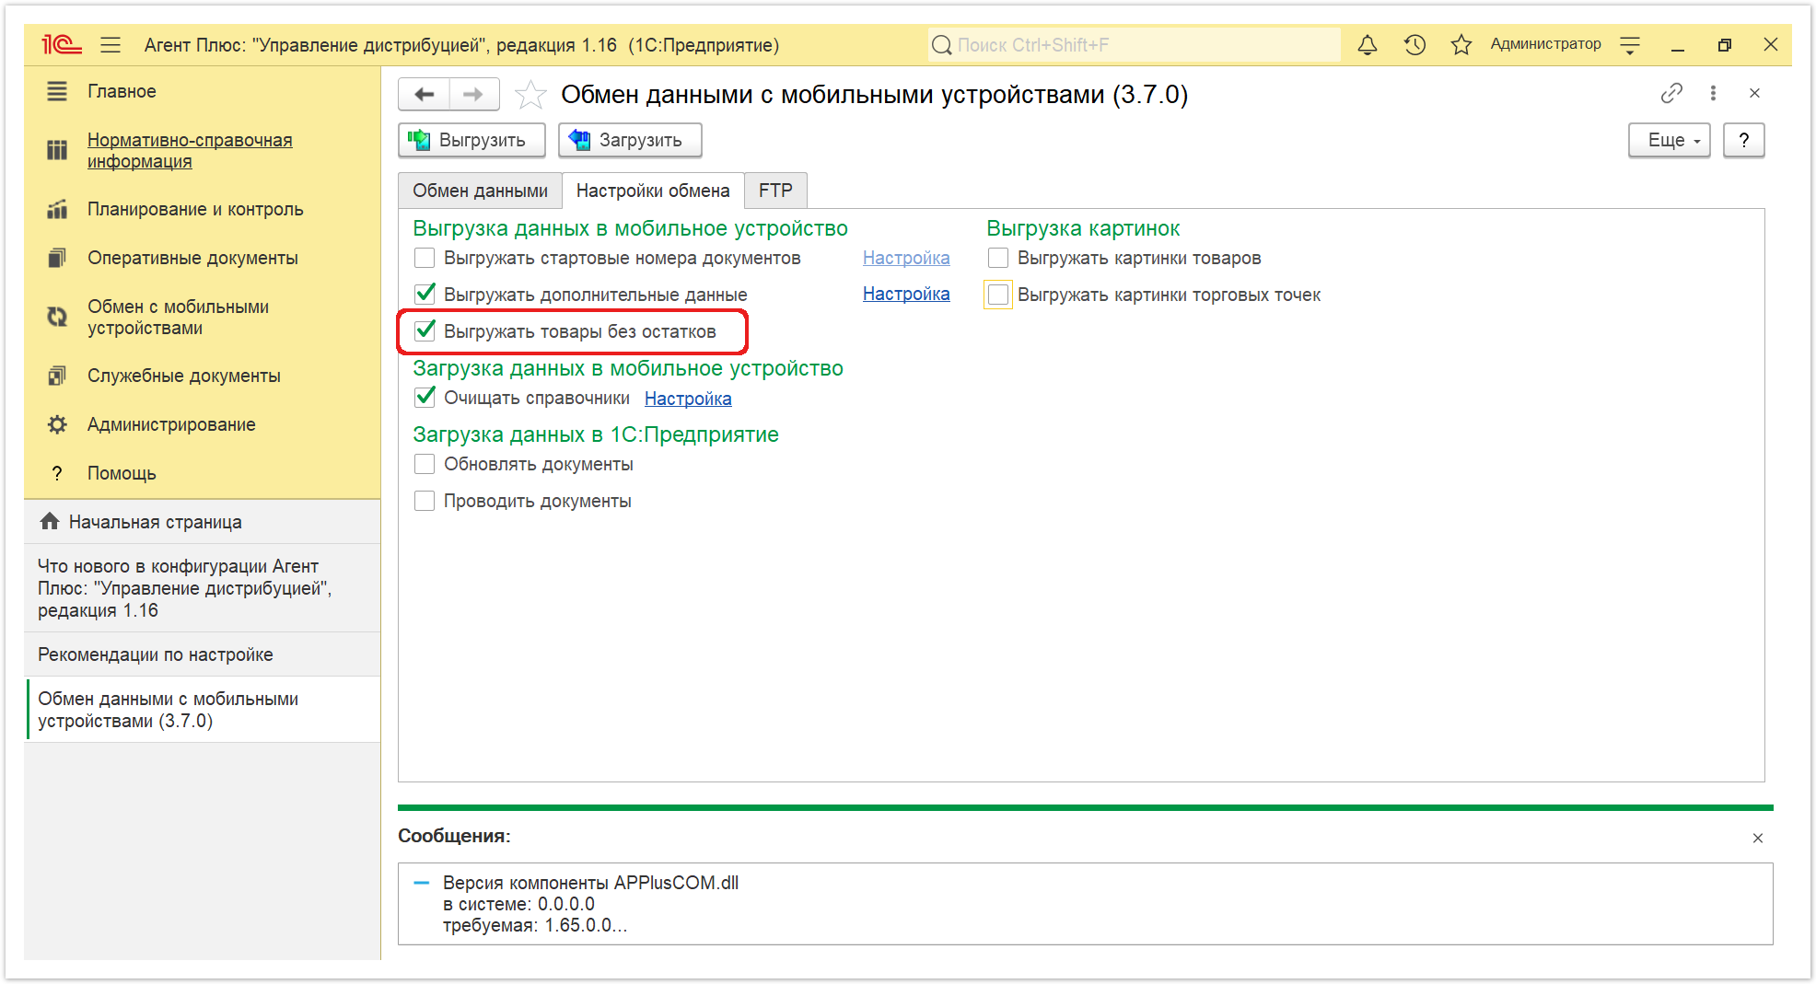The height and width of the screenshot is (984, 1816).
Task: Open the form's three-dot menu
Action: pyautogui.click(x=1713, y=93)
